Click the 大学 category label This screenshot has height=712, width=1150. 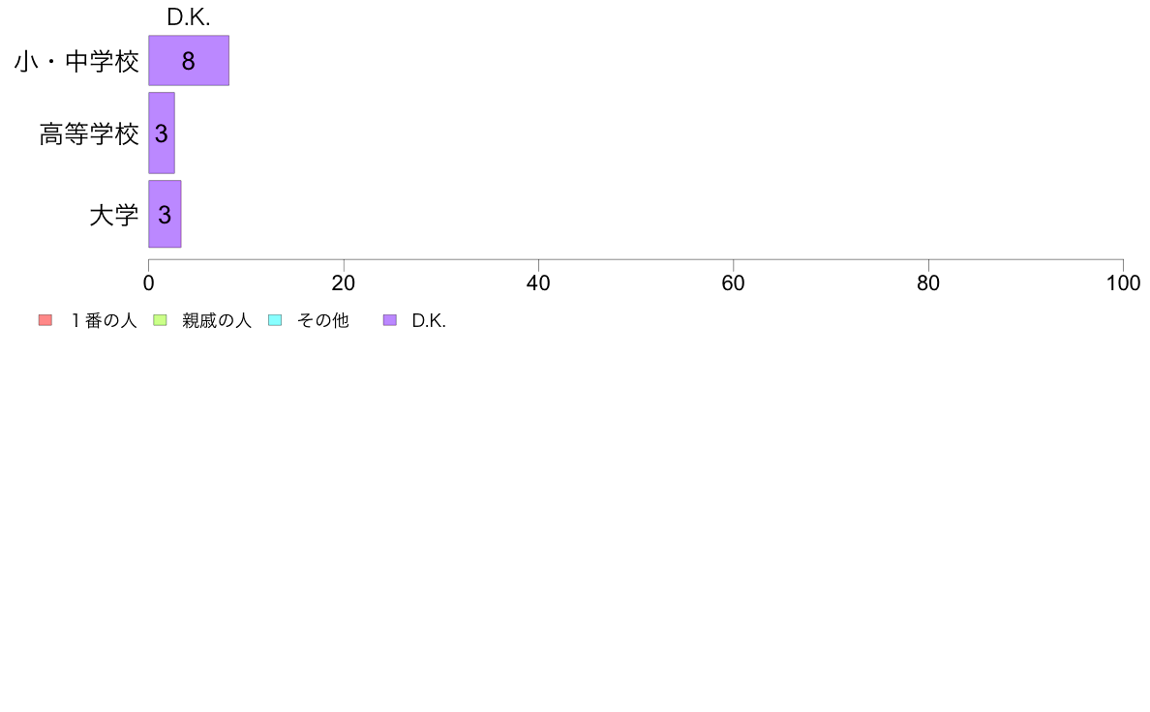[113, 216]
